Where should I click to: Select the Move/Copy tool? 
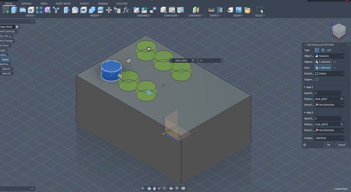point(109,10)
